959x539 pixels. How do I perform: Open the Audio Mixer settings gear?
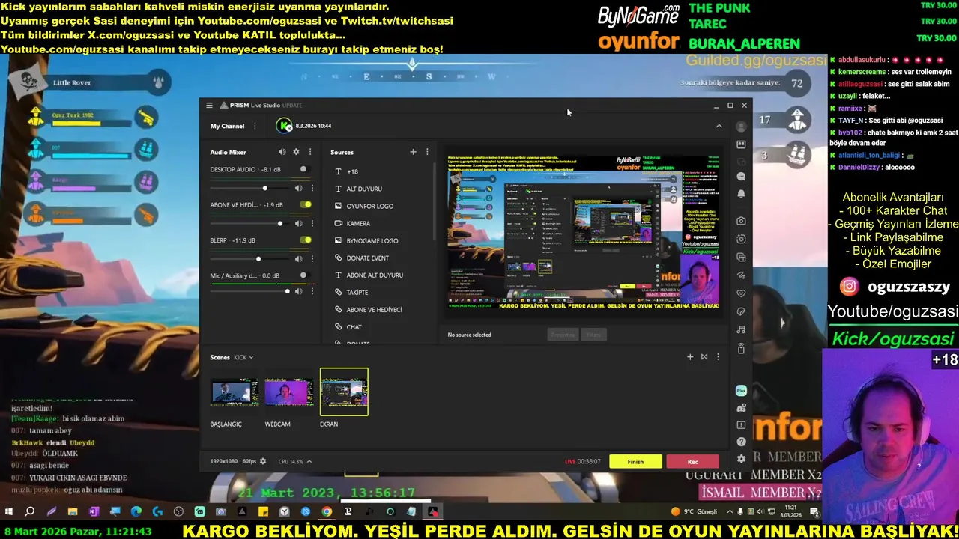(x=296, y=152)
